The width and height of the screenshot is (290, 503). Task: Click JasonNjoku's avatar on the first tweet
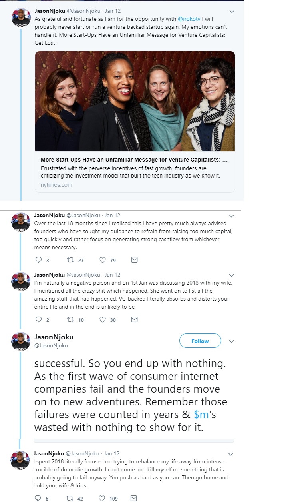(x=21, y=18)
